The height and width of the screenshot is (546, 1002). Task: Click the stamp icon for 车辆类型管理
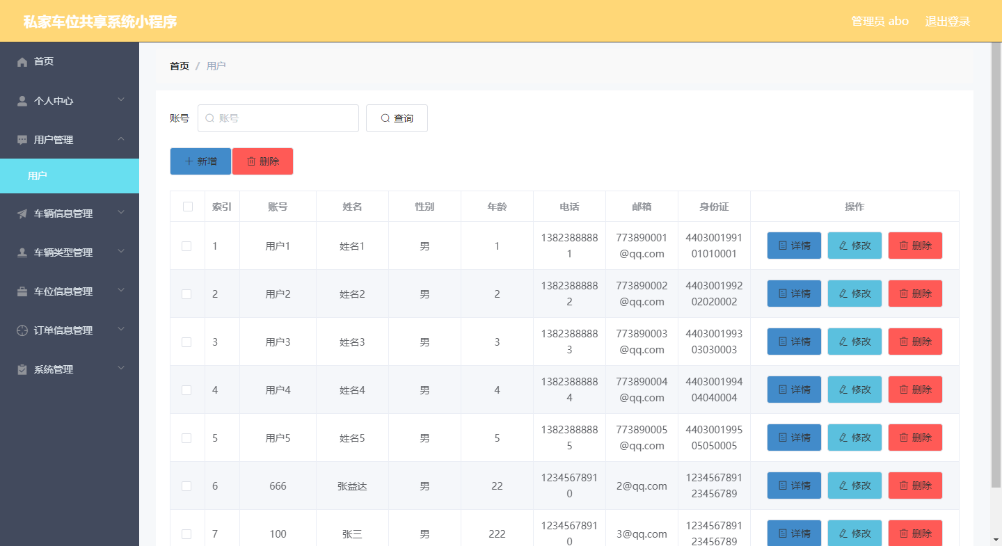coord(22,253)
